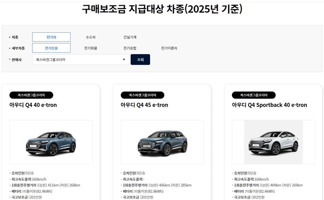
Task: Click seller badge on Q4 40 e-tron card
Action: pos(31,95)
